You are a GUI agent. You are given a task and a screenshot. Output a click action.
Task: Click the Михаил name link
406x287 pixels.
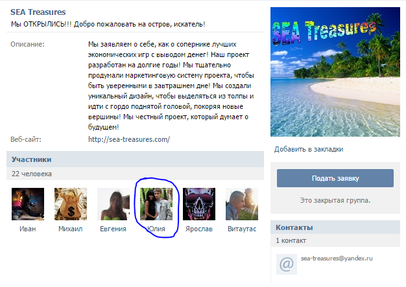coord(71,229)
